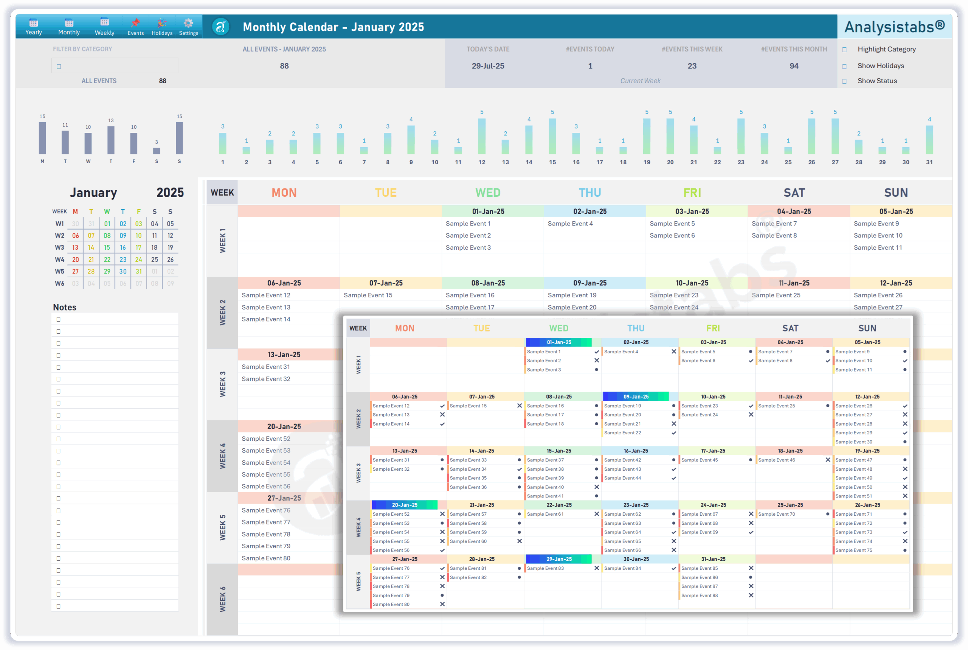The height and width of the screenshot is (650, 968).
Task: Click the X status icon beside Sample Event 4
Action: [x=674, y=351]
